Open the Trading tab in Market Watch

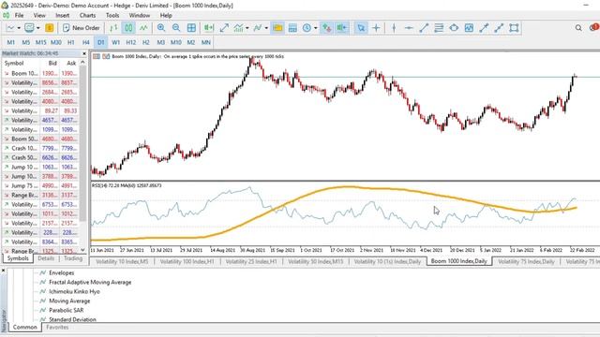click(x=73, y=258)
